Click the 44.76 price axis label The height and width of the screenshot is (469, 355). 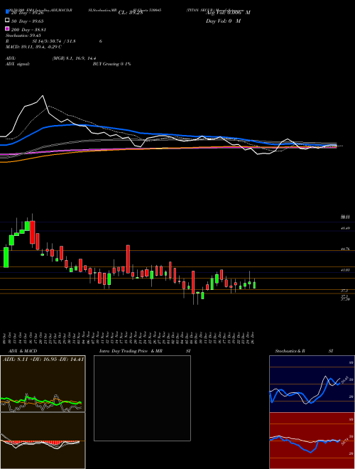tap(345, 249)
